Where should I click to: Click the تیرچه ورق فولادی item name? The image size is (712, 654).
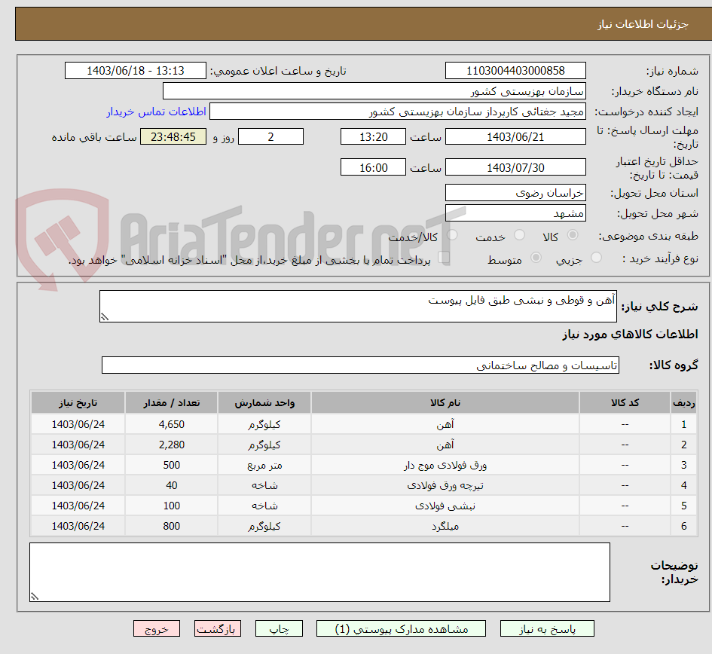(x=445, y=485)
